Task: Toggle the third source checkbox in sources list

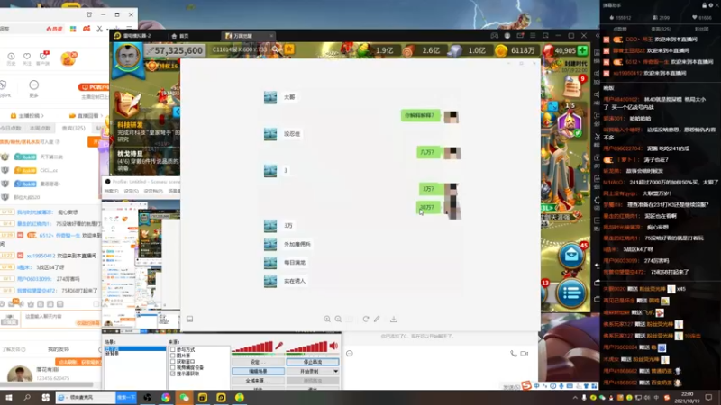Action: pyautogui.click(x=173, y=362)
